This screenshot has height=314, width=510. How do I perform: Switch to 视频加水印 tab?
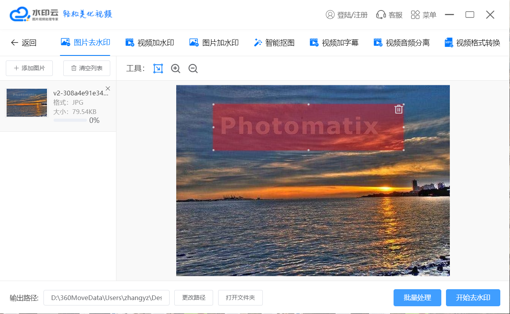[150, 43]
